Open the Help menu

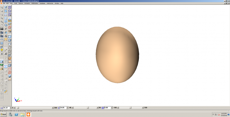click(x=62, y=3)
